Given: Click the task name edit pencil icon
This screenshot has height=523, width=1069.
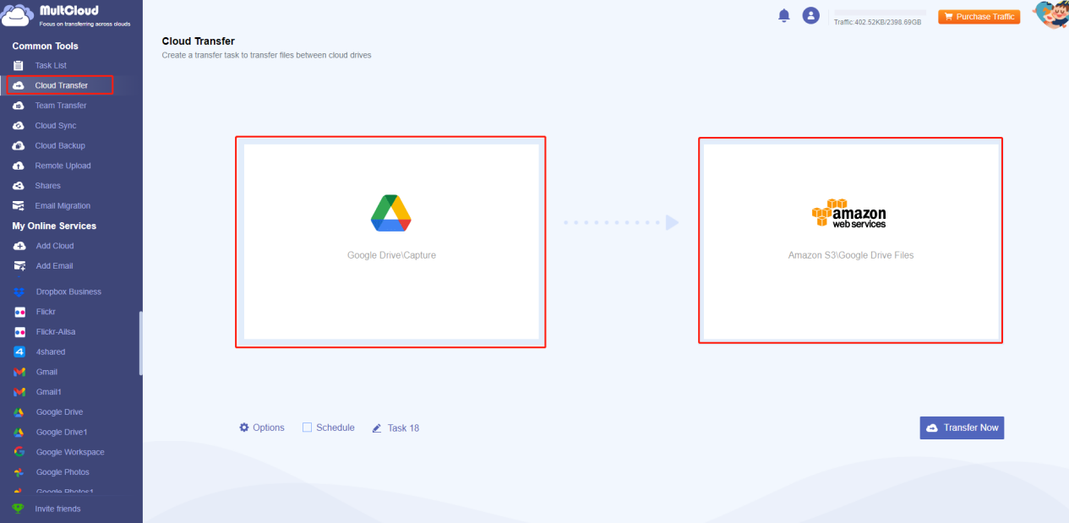Looking at the screenshot, I should (377, 428).
